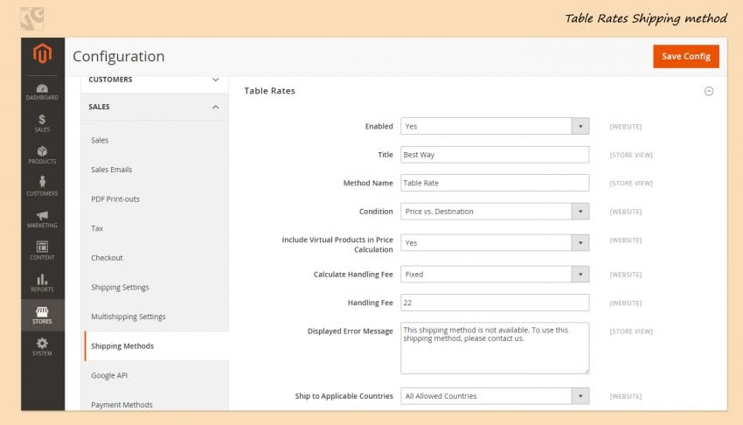
Task: Click the Title field containing Best Way
Action: pyautogui.click(x=495, y=155)
